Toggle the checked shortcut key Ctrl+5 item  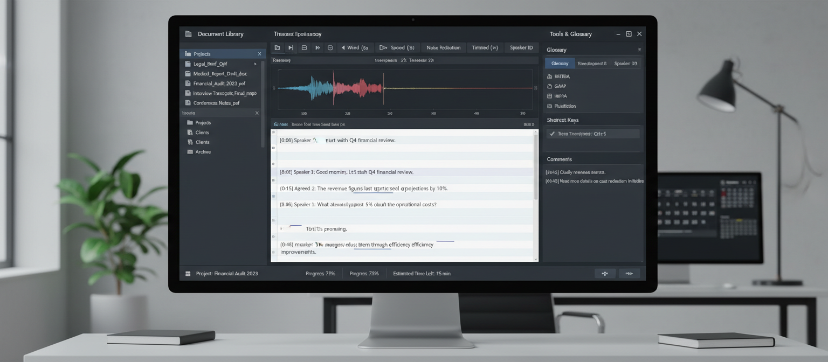(x=593, y=134)
